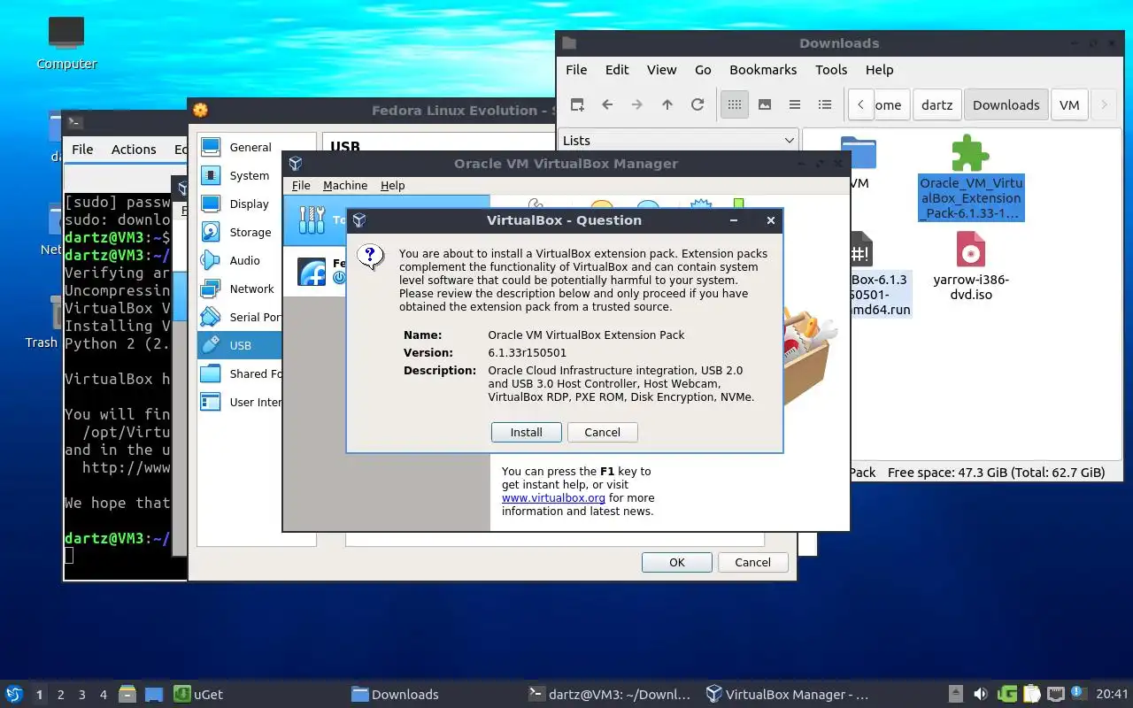This screenshot has width=1133, height=708.
Task: Open removable media tray icon
Action: pos(956,695)
